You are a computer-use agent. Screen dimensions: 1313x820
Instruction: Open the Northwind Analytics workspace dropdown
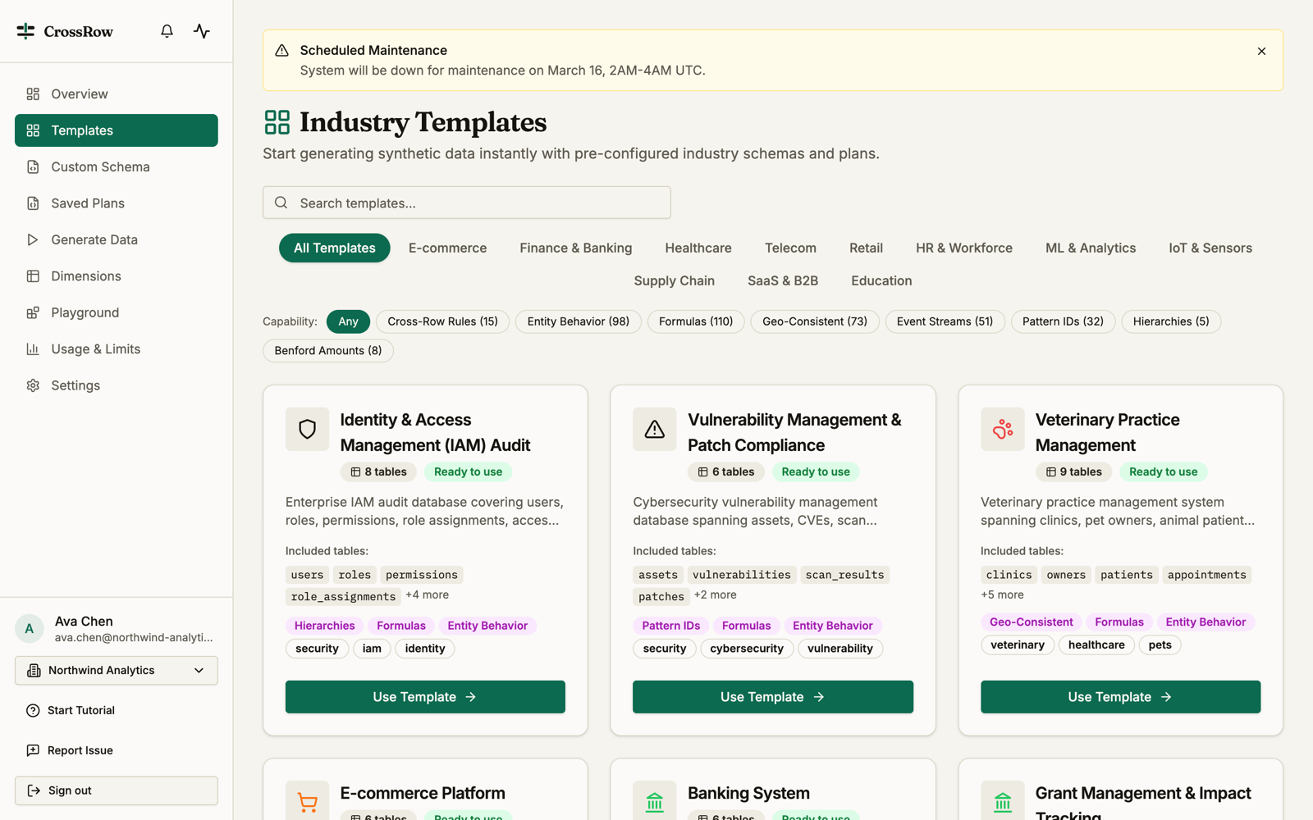point(117,671)
